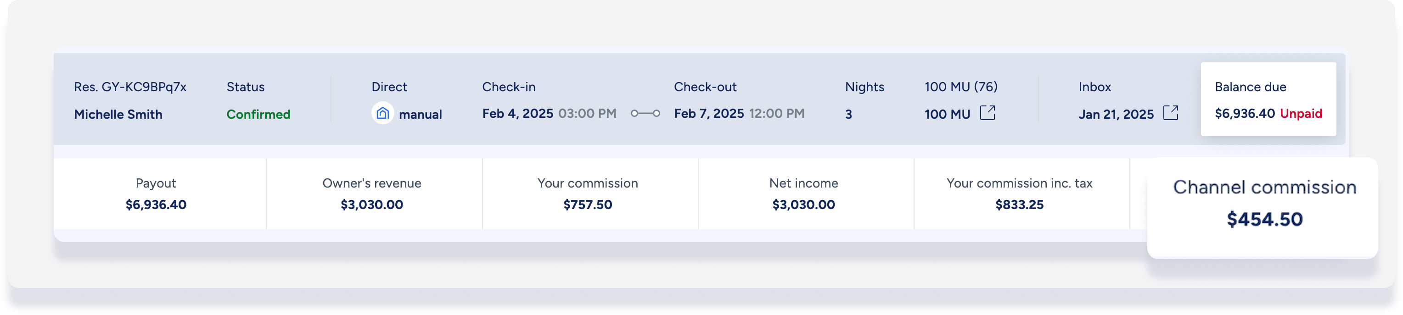The height and width of the screenshot is (315, 1403).
Task: Click the Your commission value $757.50
Action: tap(588, 205)
